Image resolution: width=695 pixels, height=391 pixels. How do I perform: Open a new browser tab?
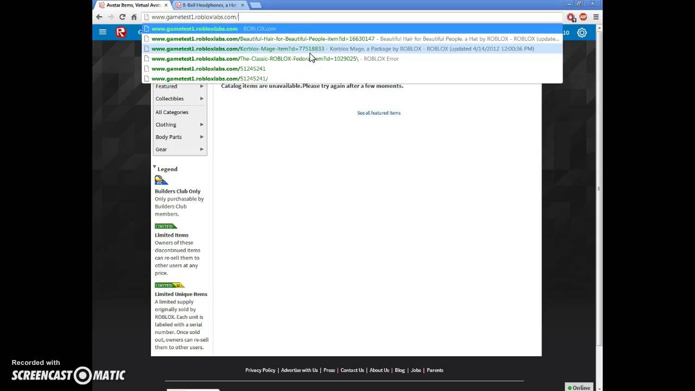click(255, 5)
